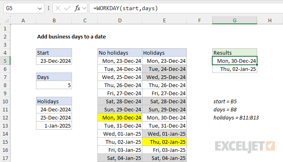Click the Enter checkmark formula icon
The image size is (283, 162).
(68, 8)
